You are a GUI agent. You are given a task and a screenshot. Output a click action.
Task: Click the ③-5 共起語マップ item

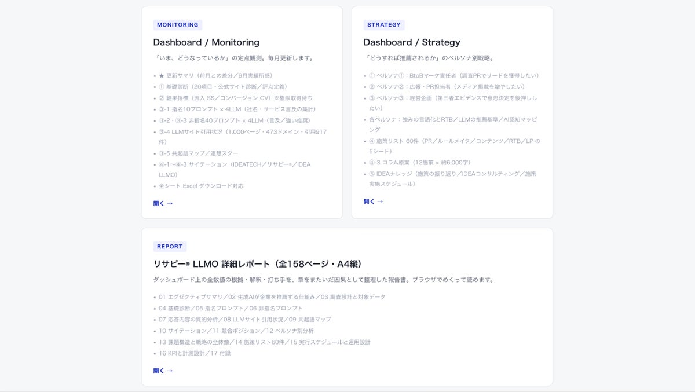(198, 153)
